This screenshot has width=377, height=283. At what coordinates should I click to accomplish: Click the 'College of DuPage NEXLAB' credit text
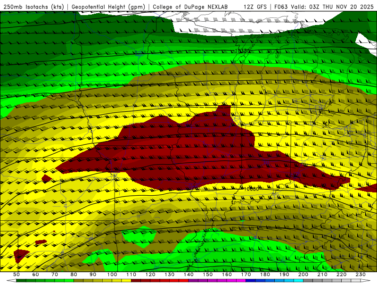(x=190, y=7)
